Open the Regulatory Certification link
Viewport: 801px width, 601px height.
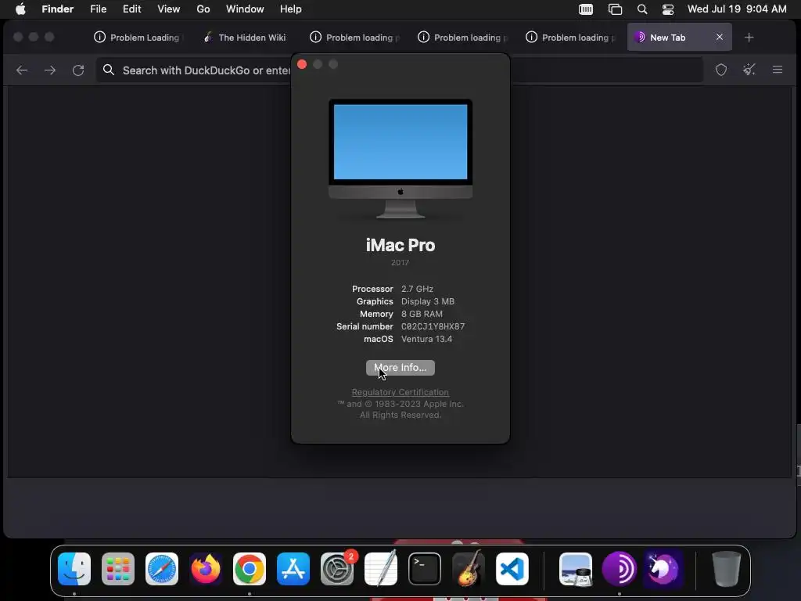(400, 392)
